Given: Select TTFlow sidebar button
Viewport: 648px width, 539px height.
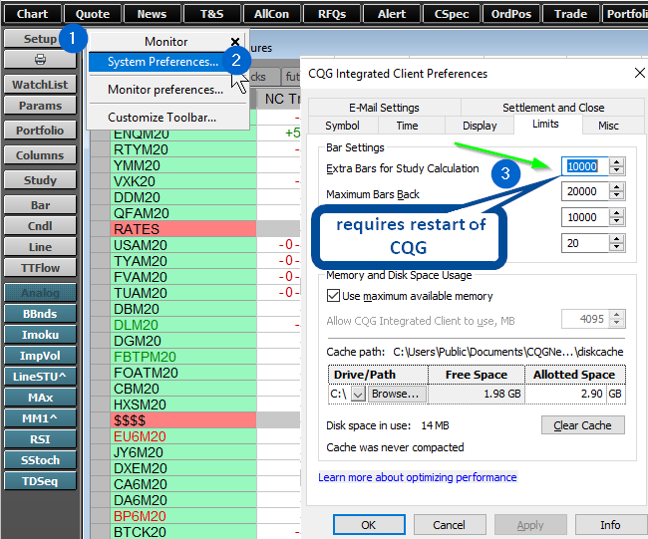Looking at the screenshot, I should click(x=40, y=268).
